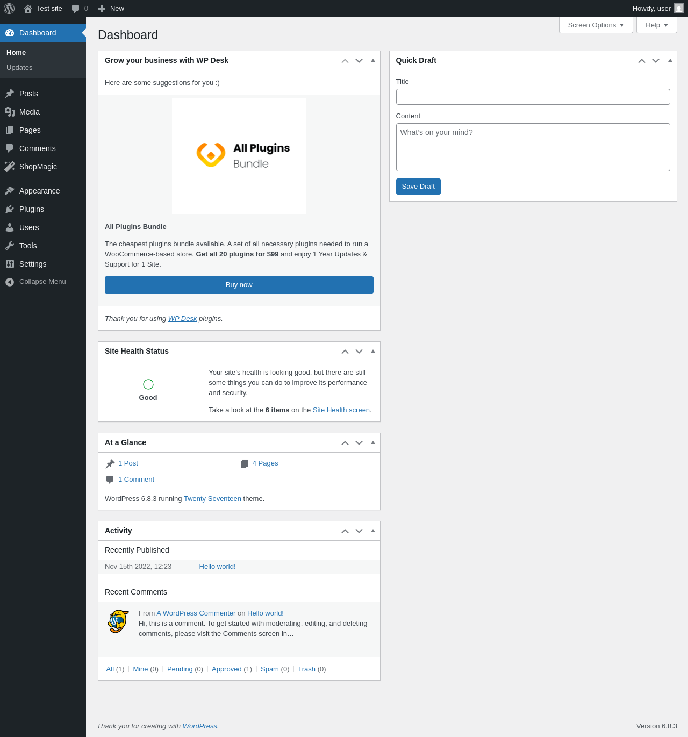Viewport: 688px width, 737px height.
Task: Click the WordPress Commenter avatar image
Action: 118,621
